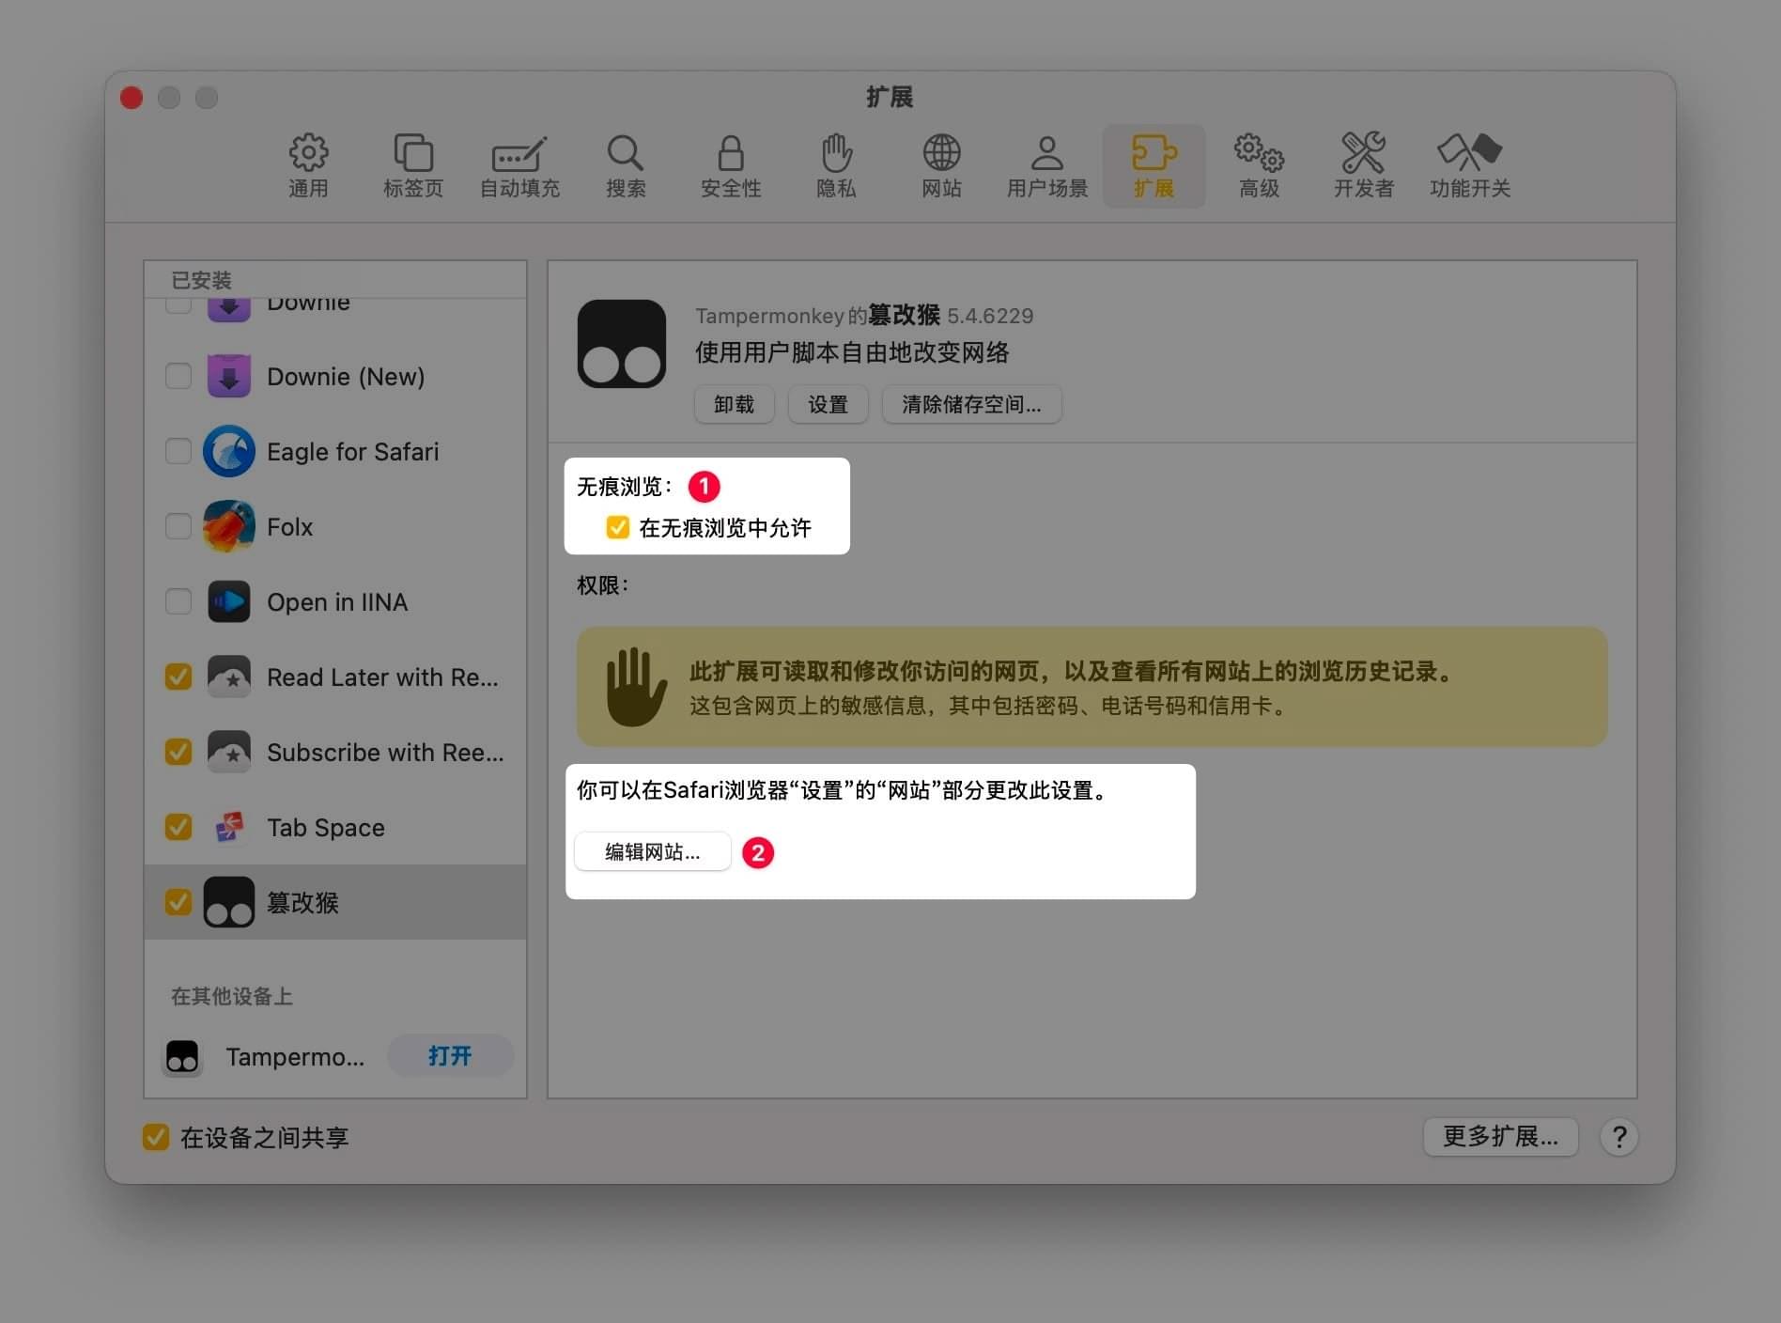Disable 在无痕浏览中允许 for 篡改猴

[x=617, y=527]
